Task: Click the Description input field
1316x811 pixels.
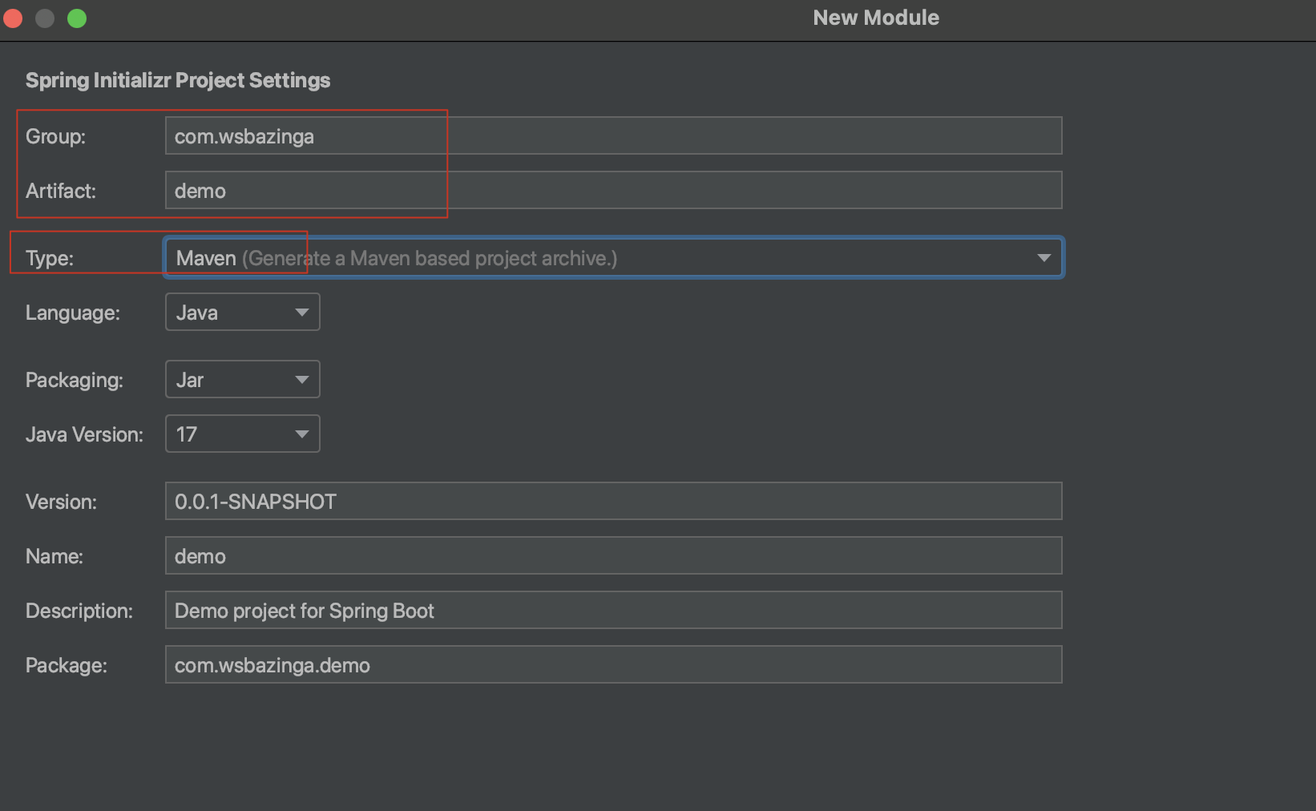Action: tap(613, 610)
